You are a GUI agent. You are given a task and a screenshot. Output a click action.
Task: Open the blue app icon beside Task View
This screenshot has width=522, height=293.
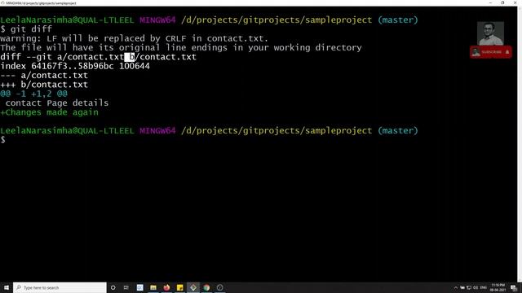[x=139, y=287]
